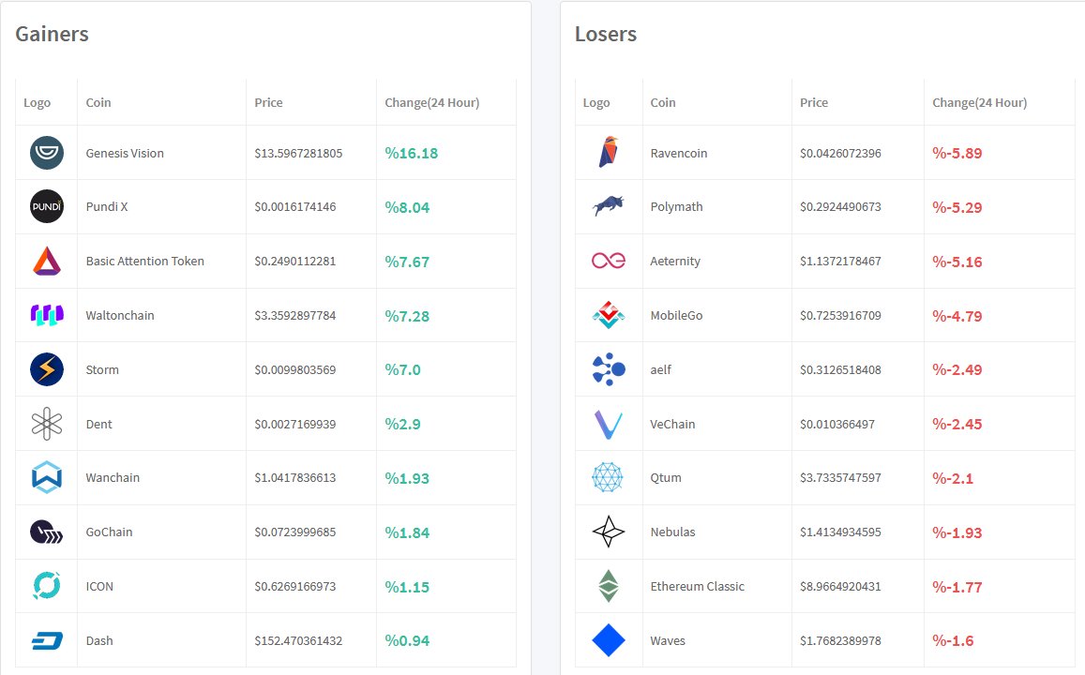Image resolution: width=1085 pixels, height=675 pixels.
Task: Select the GoChain %1.84 change value
Action: pyautogui.click(x=407, y=533)
